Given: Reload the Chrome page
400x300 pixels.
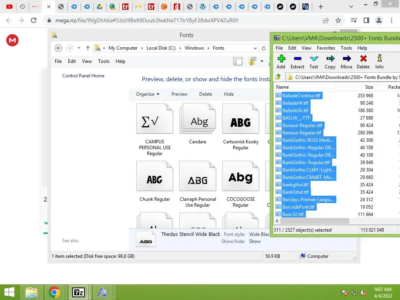Looking at the screenshot, I should coord(34,20).
